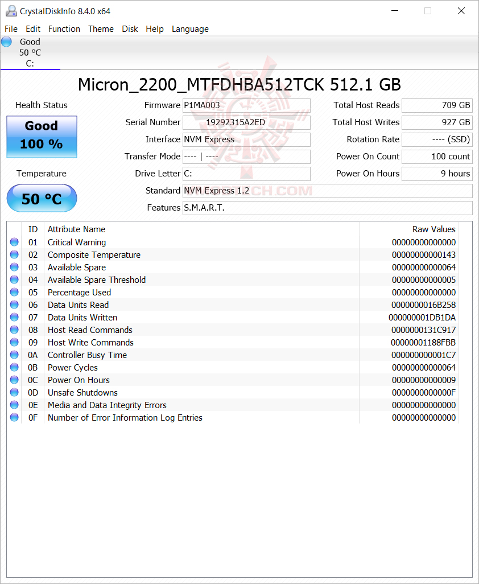The width and height of the screenshot is (479, 584).
Task: Click the status orb for Controller Busy Time
Action: pos(14,355)
